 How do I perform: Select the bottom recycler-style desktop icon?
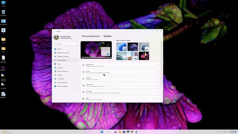pos(3,95)
